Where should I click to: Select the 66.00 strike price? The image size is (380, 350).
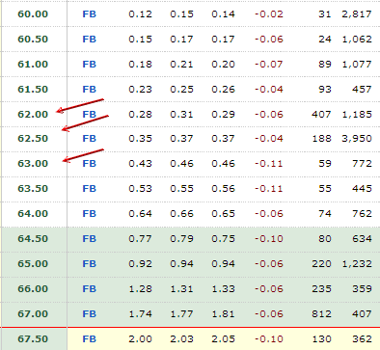tap(33, 289)
